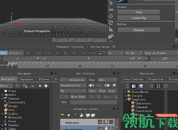Collapse the Templates folder
Viewport: 178px width, 130px height.
click(125, 100)
